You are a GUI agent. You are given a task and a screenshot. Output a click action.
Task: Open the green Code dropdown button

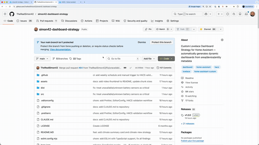point(166,59)
